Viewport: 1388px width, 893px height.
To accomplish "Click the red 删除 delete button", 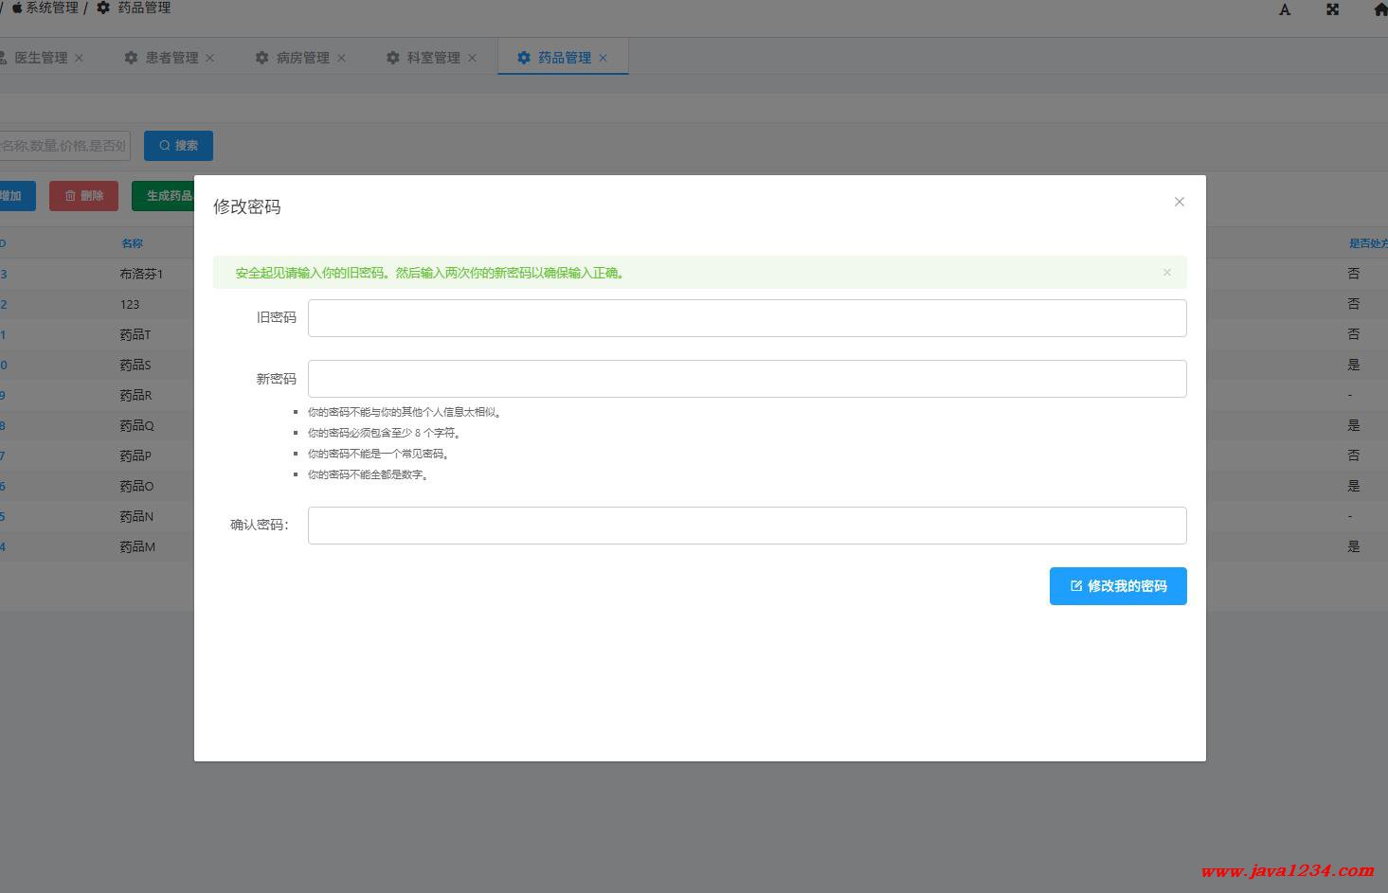I will point(83,196).
